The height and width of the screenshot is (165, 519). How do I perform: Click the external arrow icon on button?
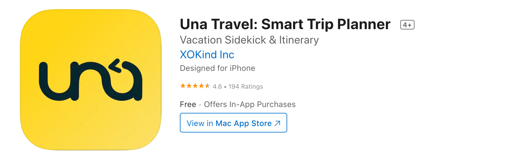click(x=277, y=123)
